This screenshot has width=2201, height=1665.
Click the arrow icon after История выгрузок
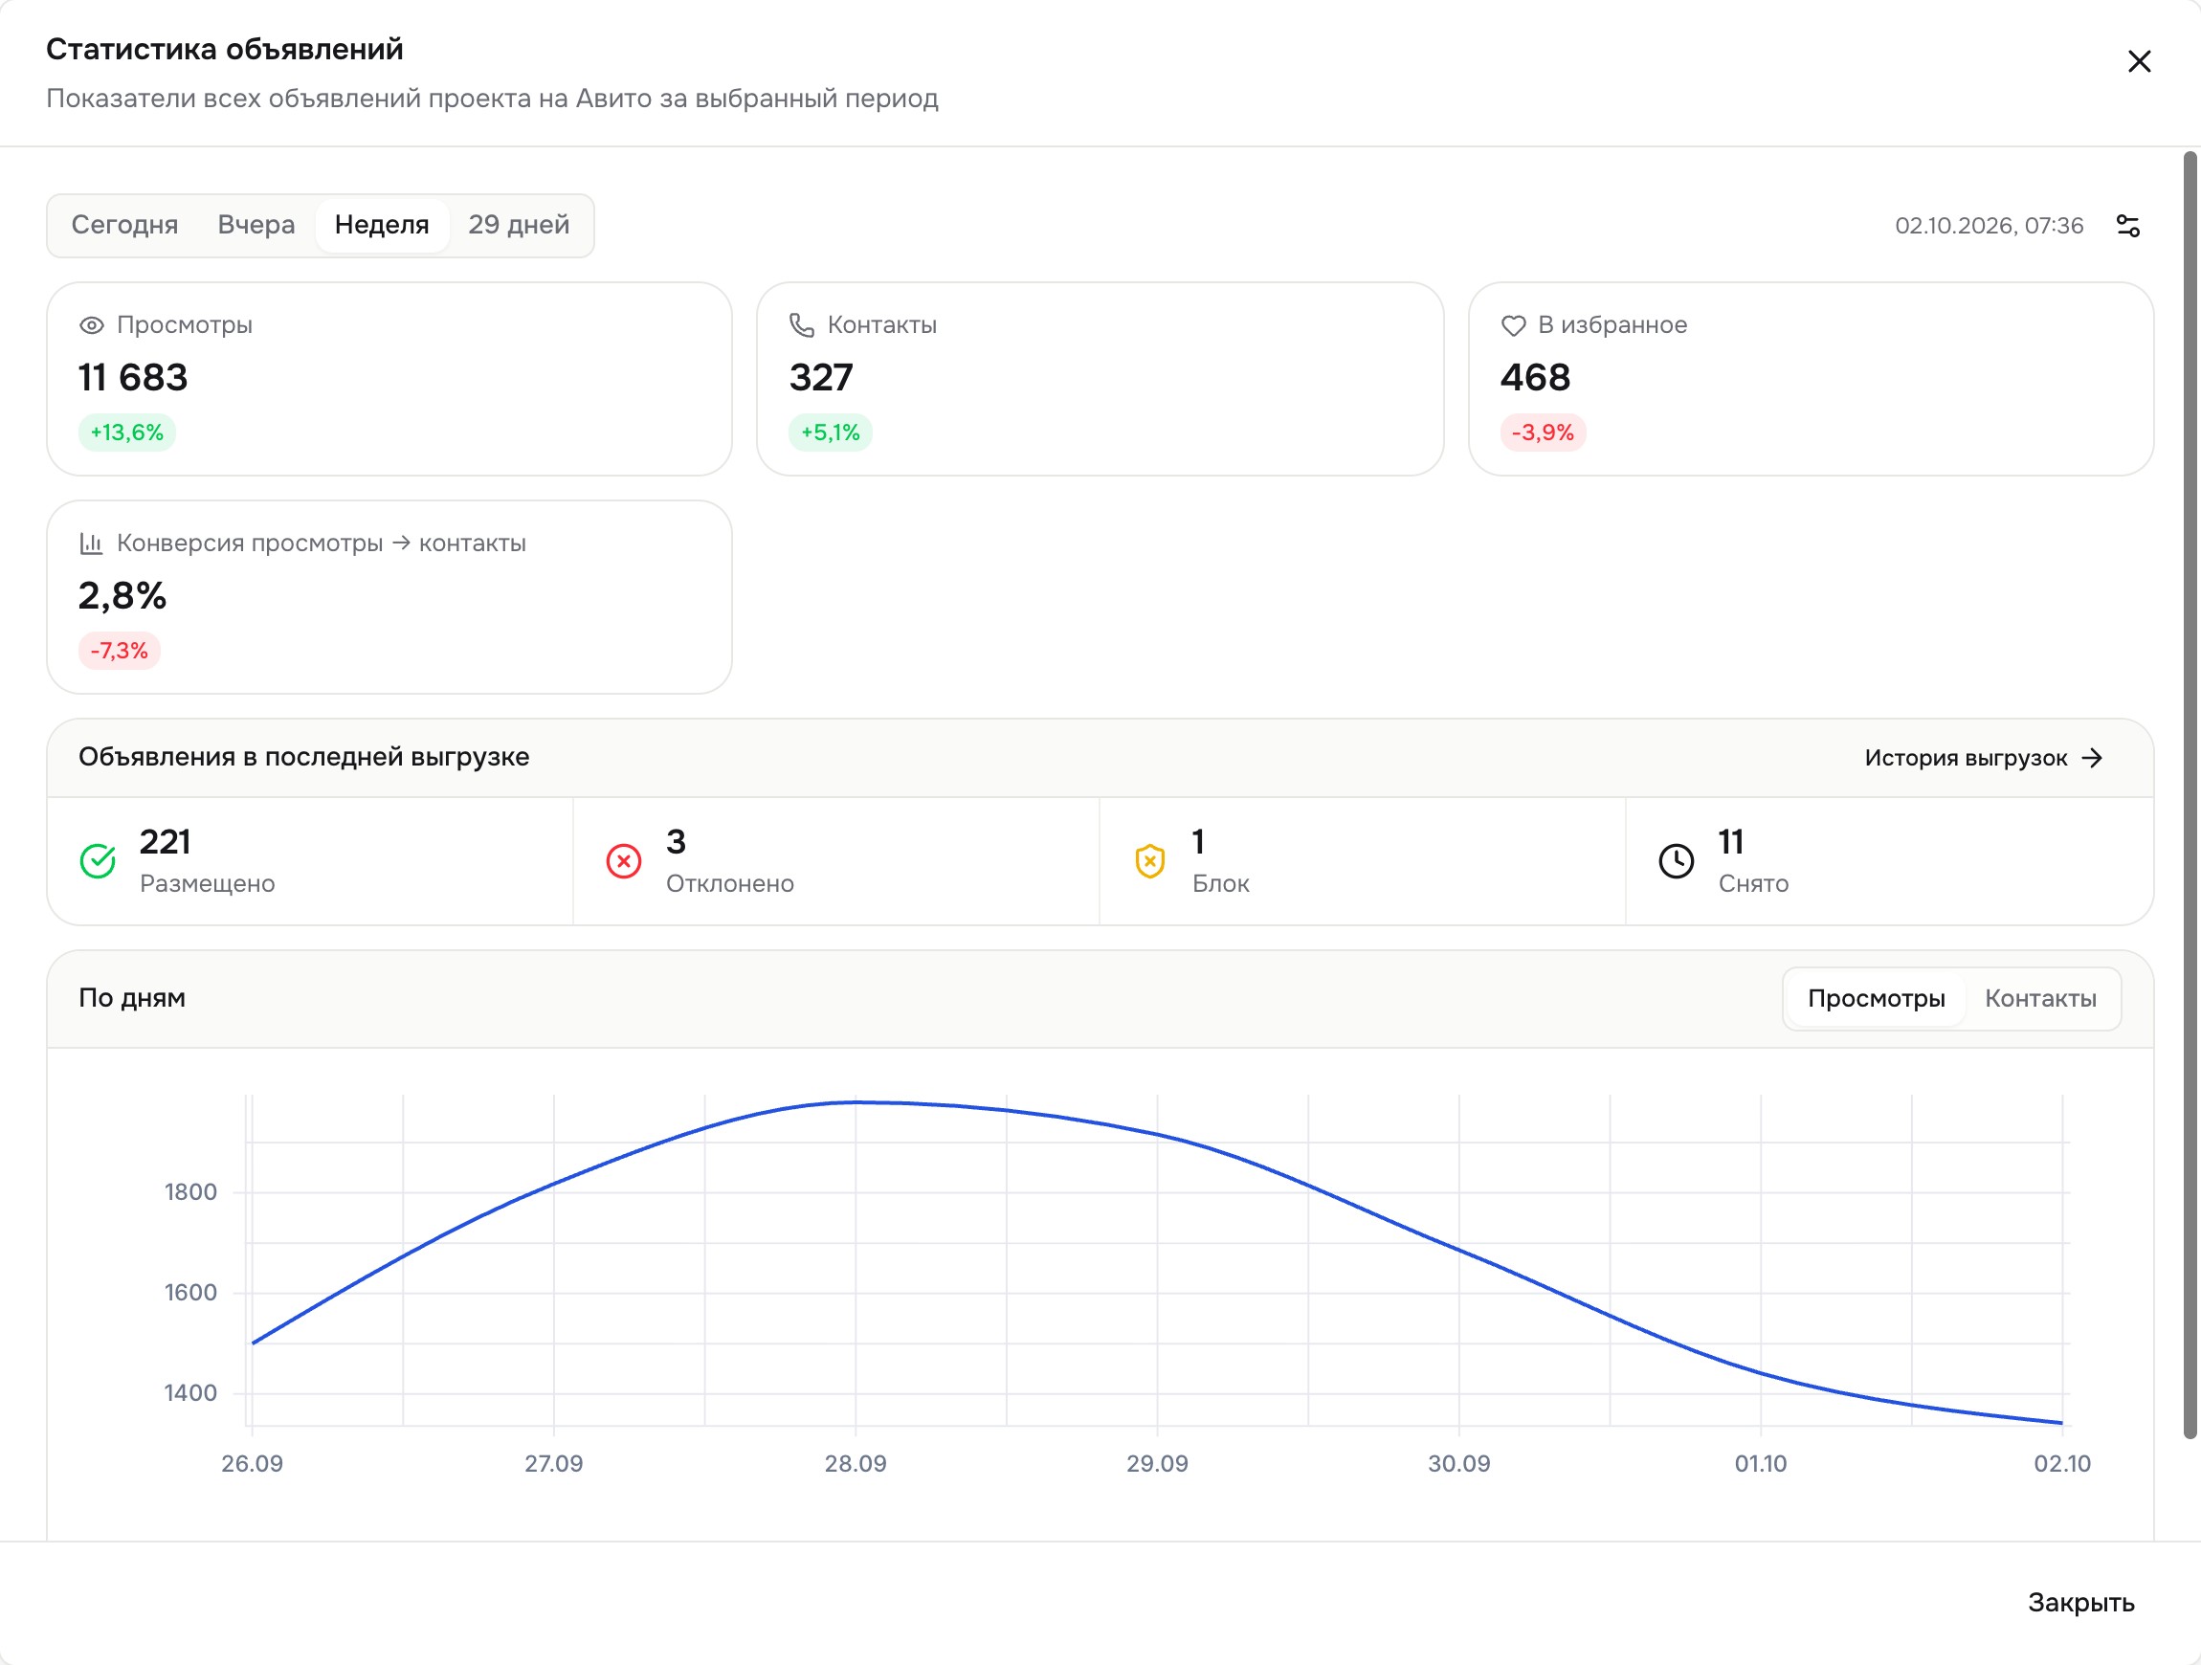(x=2093, y=759)
